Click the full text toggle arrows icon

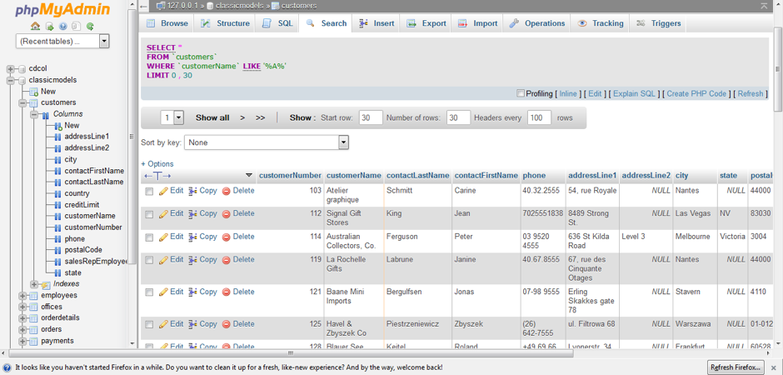pos(157,176)
